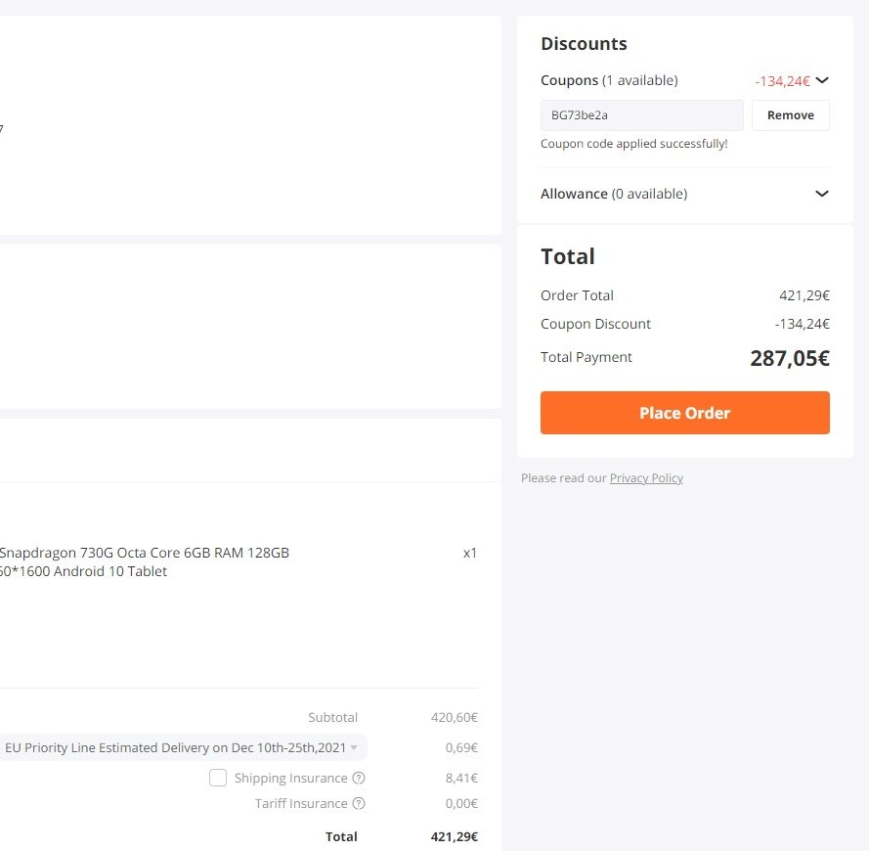Click the Coupon code applied successfully message

(x=634, y=144)
